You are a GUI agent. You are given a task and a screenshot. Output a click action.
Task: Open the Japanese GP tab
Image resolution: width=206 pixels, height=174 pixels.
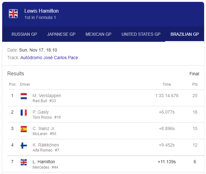tap(61, 34)
